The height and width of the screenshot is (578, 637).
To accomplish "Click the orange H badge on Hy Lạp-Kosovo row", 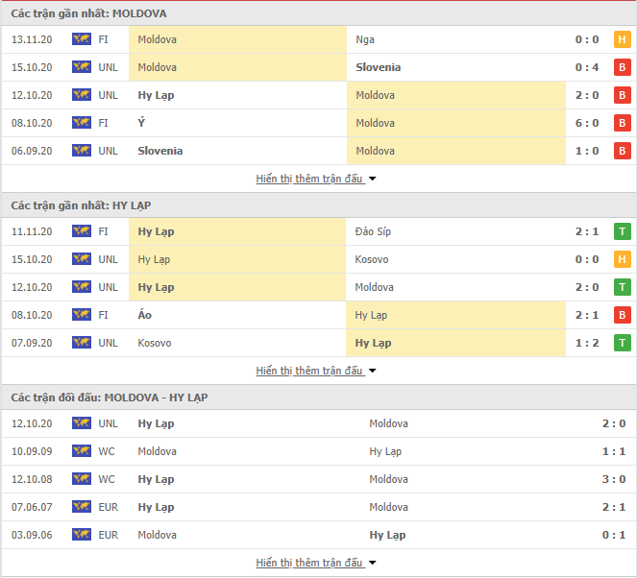I will (x=622, y=259).
